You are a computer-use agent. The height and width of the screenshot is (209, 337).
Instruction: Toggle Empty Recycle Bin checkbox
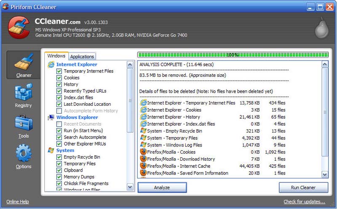tap(59, 157)
